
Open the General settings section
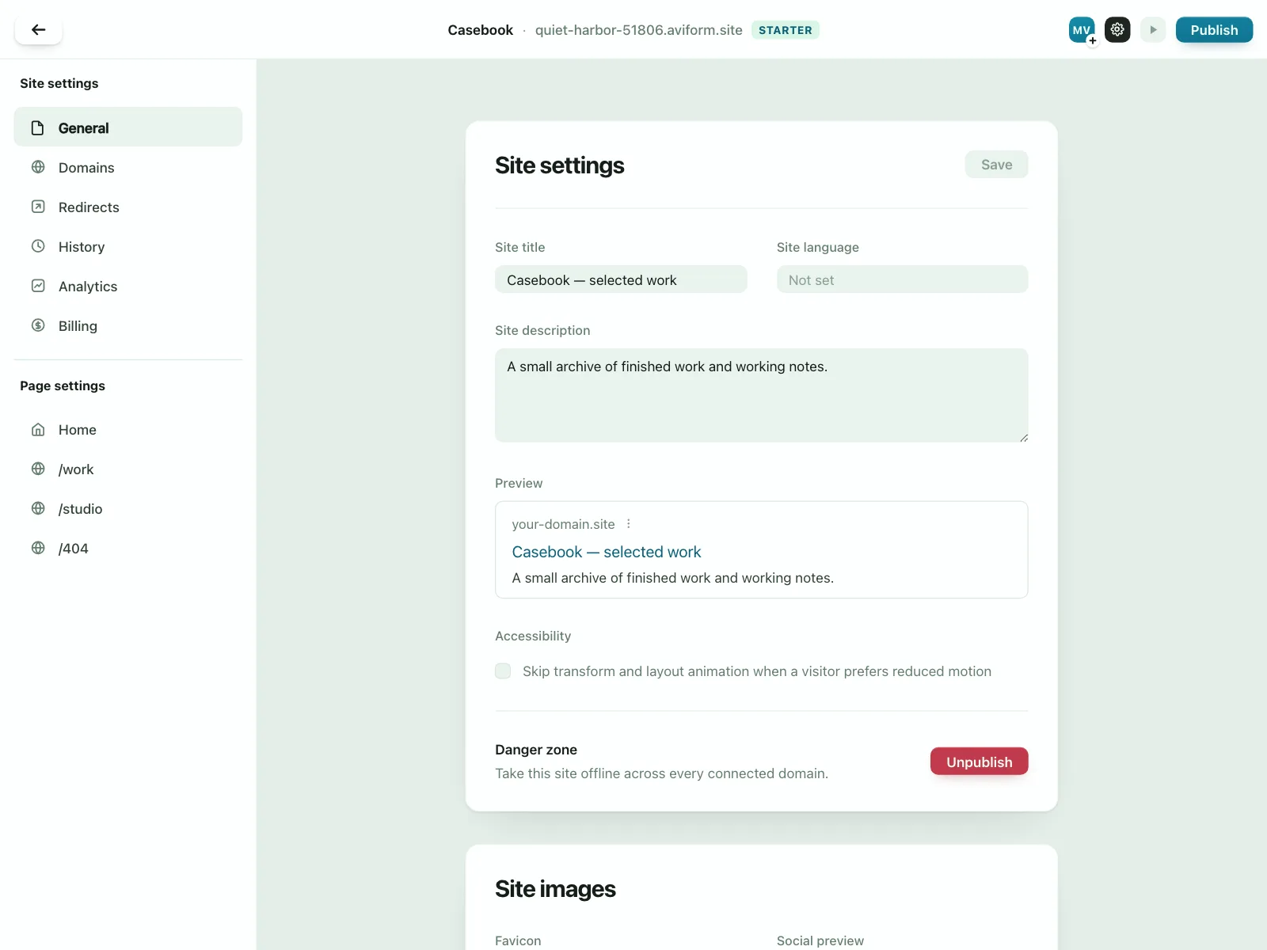point(128,127)
